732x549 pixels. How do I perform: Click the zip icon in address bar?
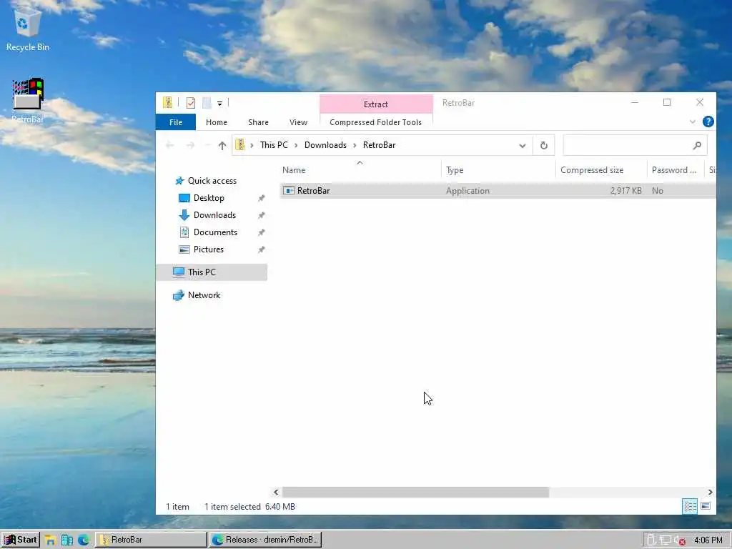click(240, 144)
